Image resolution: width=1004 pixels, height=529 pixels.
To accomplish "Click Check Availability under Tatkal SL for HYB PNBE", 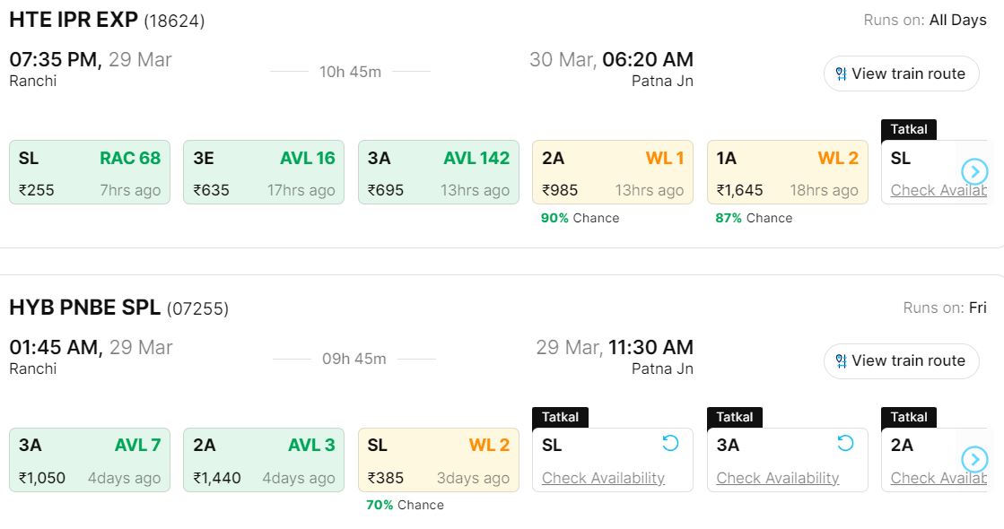I will point(603,478).
